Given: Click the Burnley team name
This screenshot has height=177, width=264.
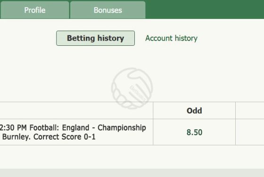Looking at the screenshot, I should point(16,137).
